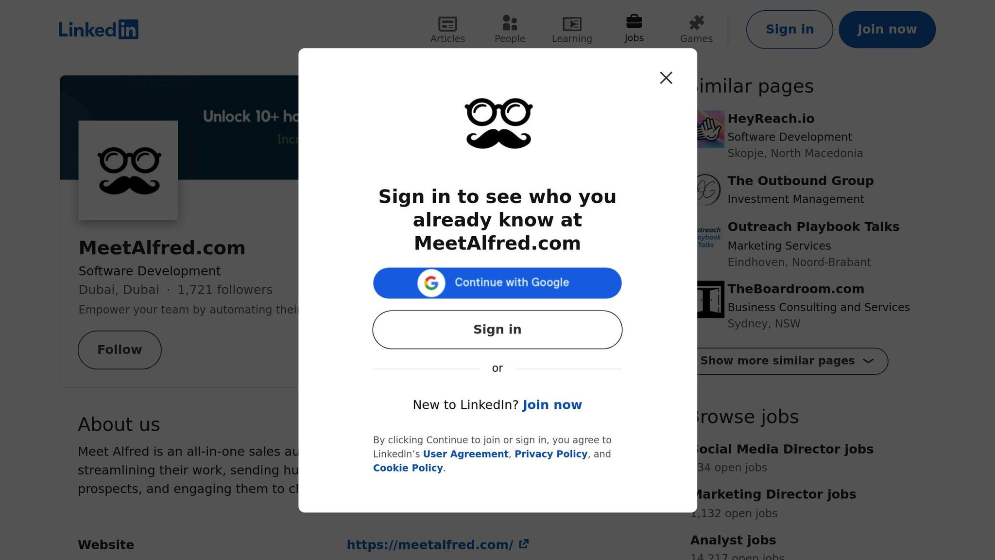Click MeetAlfred mustache logo thumbnail on profile

pyautogui.click(x=128, y=170)
